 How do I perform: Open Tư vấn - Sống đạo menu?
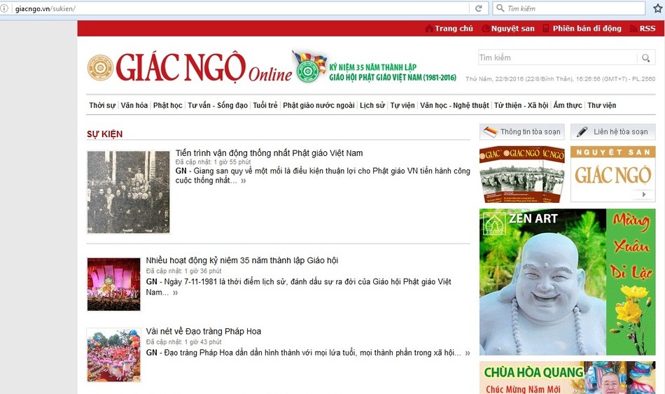click(x=218, y=105)
